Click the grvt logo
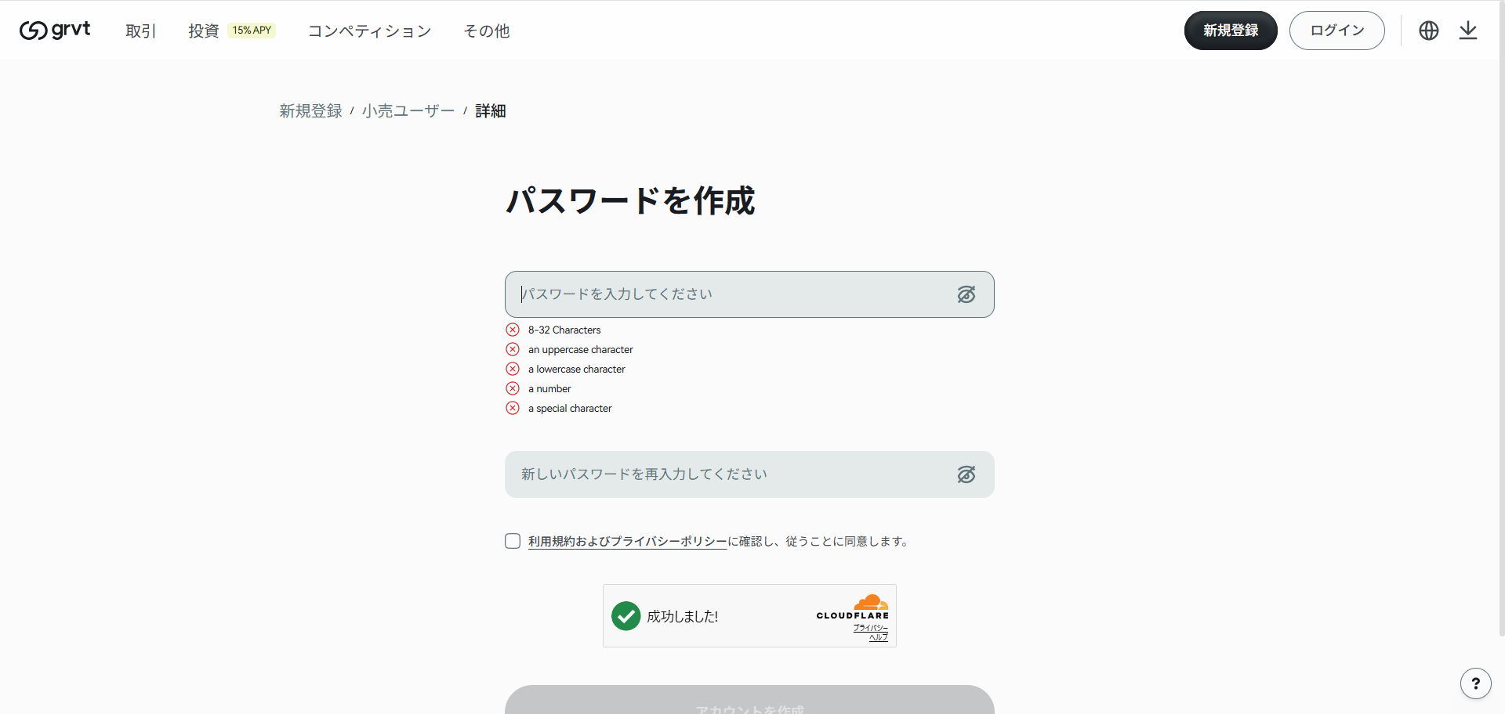This screenshot has height=714, width=1505. (x=53, y=31)
